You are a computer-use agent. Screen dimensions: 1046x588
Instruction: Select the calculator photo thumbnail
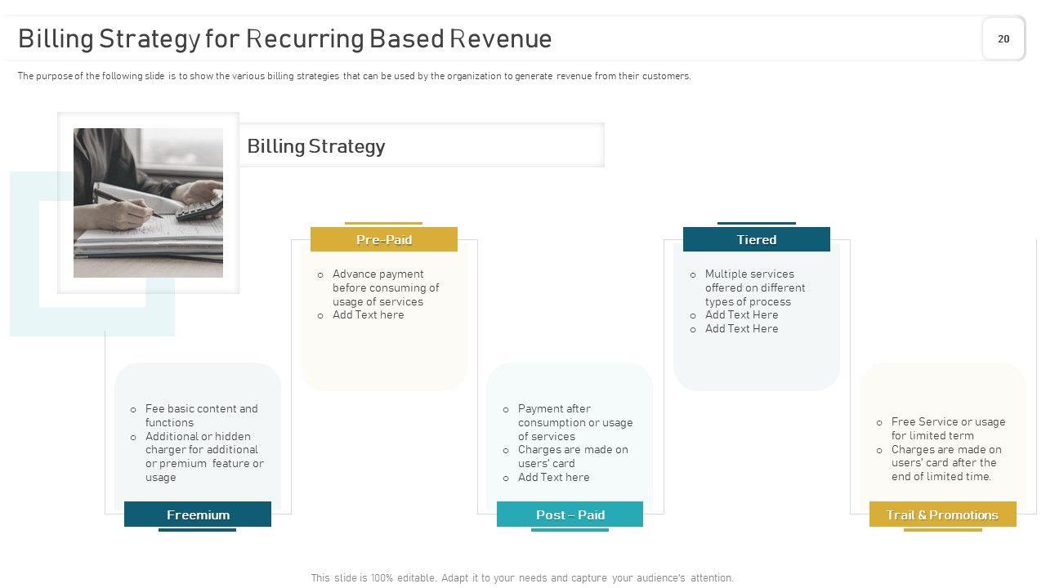click(x=148, y=203)
